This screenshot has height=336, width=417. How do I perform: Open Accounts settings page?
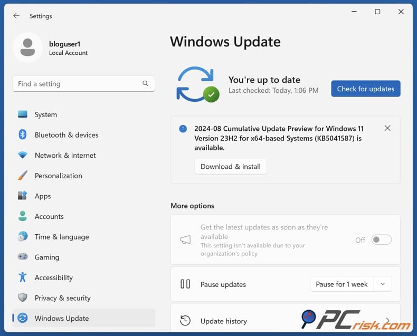pyautogui.click(x=84, y=216)
